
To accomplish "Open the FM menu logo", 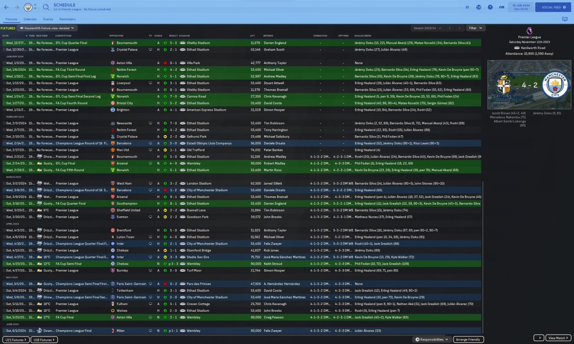I will [501, 7].
